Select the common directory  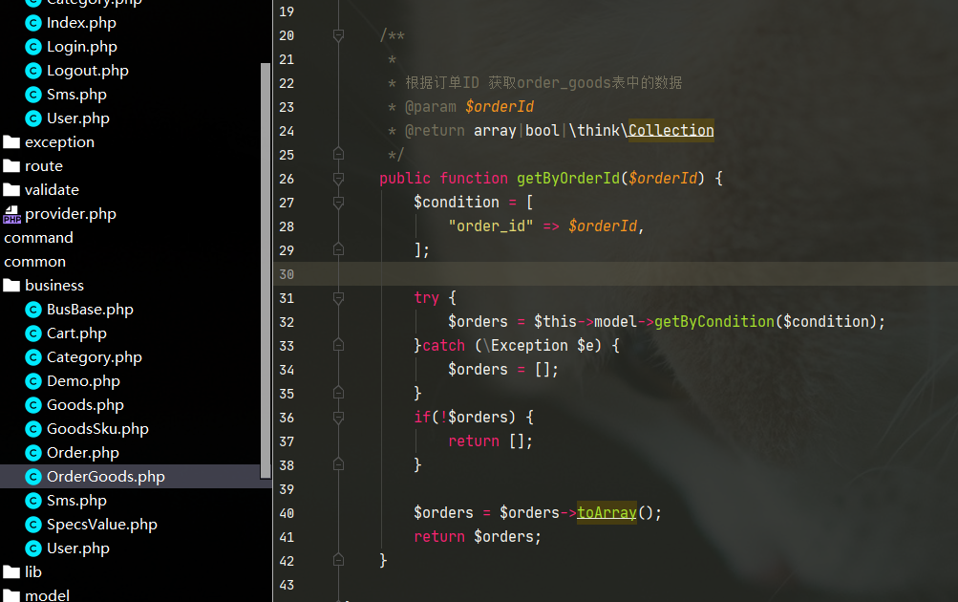[x=34, y=262]
